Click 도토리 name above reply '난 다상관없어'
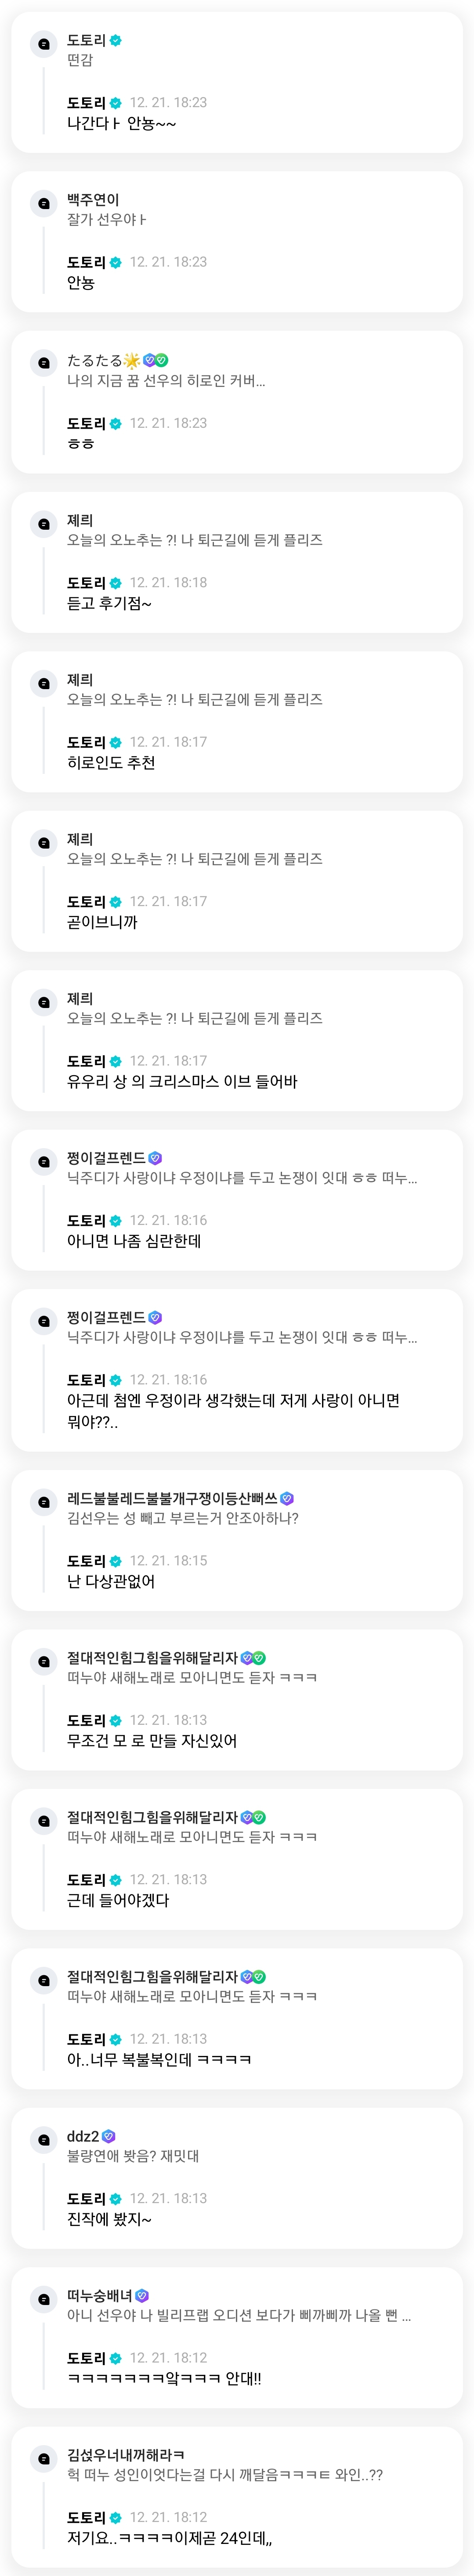 [x=86, y=1561]
